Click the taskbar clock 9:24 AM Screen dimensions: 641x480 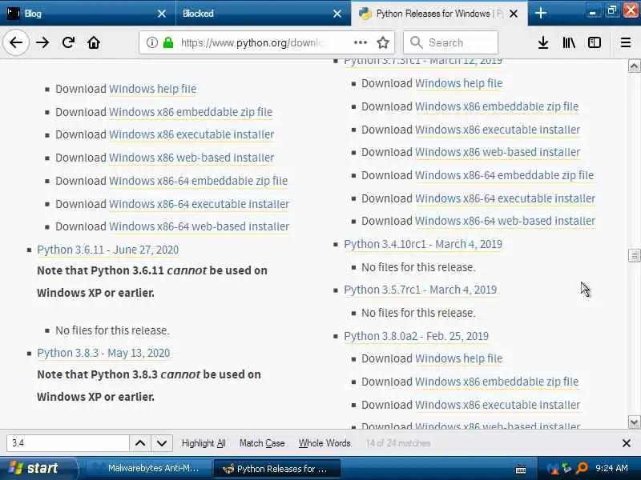(x=611, y=468)
